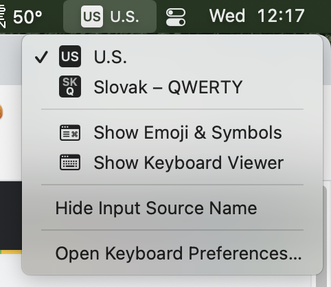Image resolution: width=331 pixels, height=287 pixels.
Task: Click the weather icon left of 50°
Action: [x=2, y=16]
